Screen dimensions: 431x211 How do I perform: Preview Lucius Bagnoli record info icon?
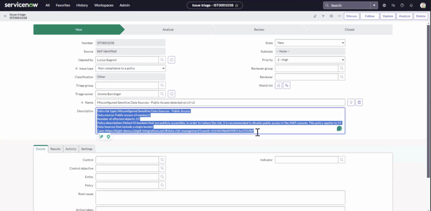click(x=172, y=60)
